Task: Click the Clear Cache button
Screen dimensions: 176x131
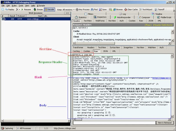Action: click(x=131, y=10)
